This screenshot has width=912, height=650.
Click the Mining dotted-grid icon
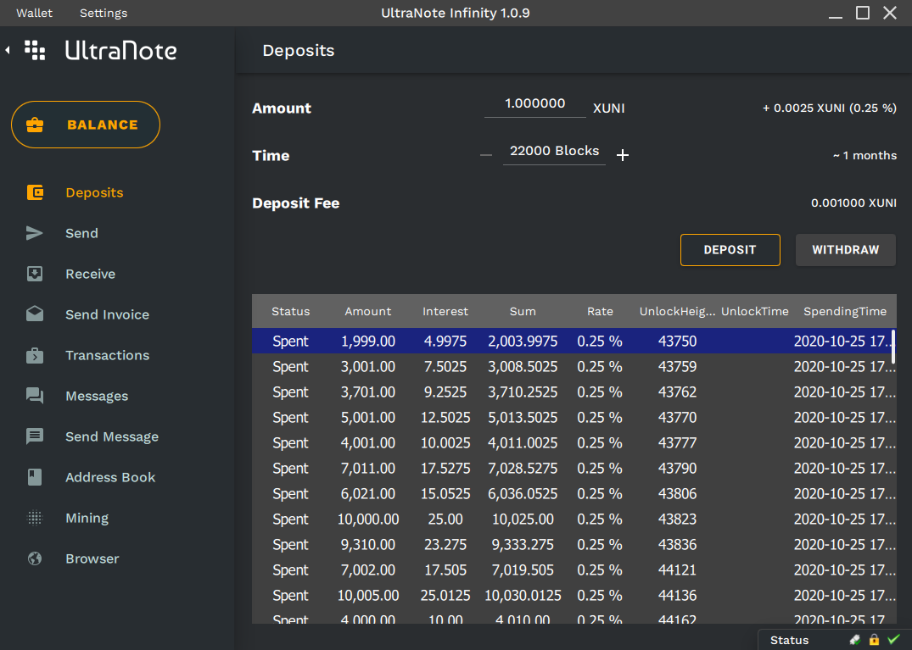tap(35, 518)
